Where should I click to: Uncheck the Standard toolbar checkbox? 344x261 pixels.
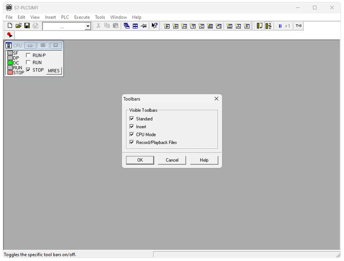(x=132, y=119)
